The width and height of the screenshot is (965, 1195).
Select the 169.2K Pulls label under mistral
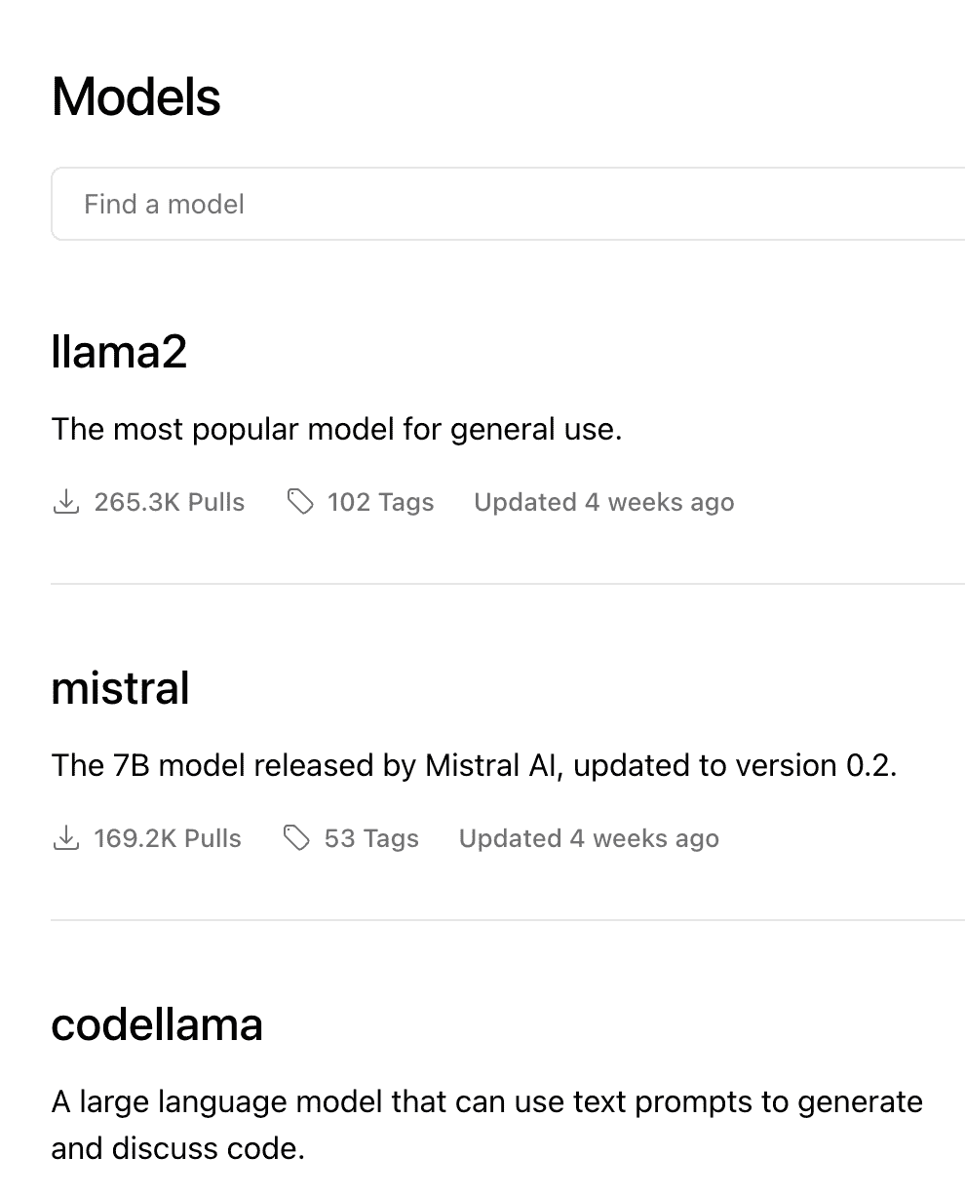pyautogui.click(x=168, y=838)
